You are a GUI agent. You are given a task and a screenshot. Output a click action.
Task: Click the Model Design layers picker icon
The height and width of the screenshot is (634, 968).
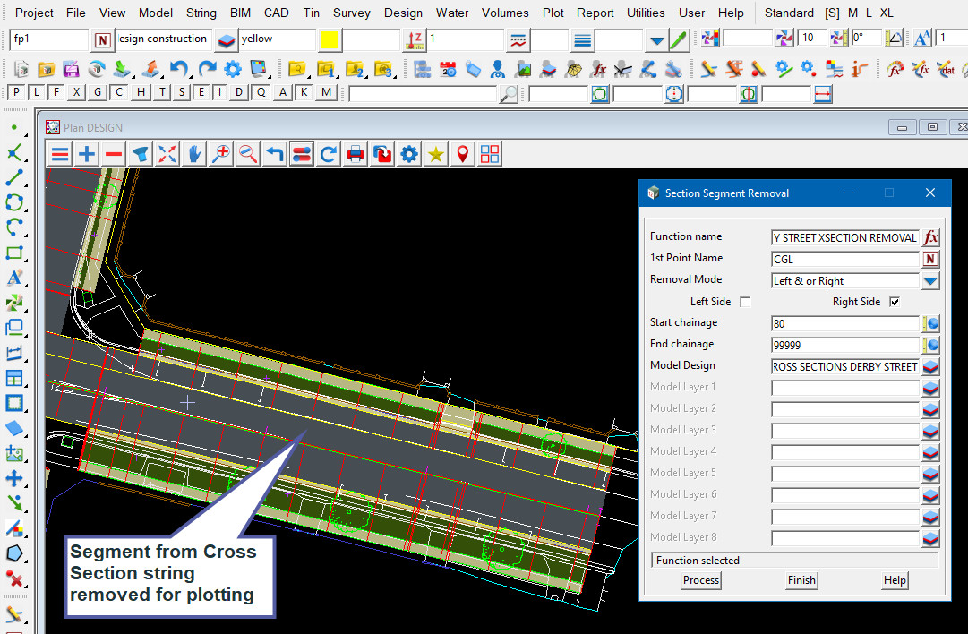(x=931, y=367)
